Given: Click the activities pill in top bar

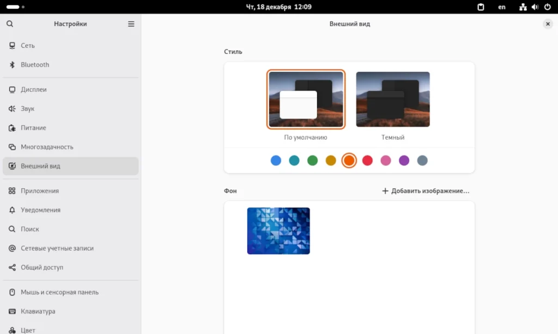Looking at the screenshot, I should tap(15, 7).
